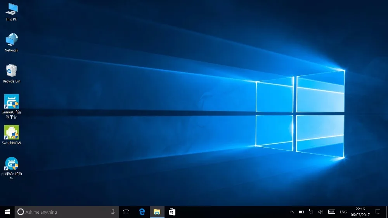The width and height of the screenshot is (388, 218).
Task: Show hidden system tray icons
Action: pyautogui.click(x=292, y=212)
